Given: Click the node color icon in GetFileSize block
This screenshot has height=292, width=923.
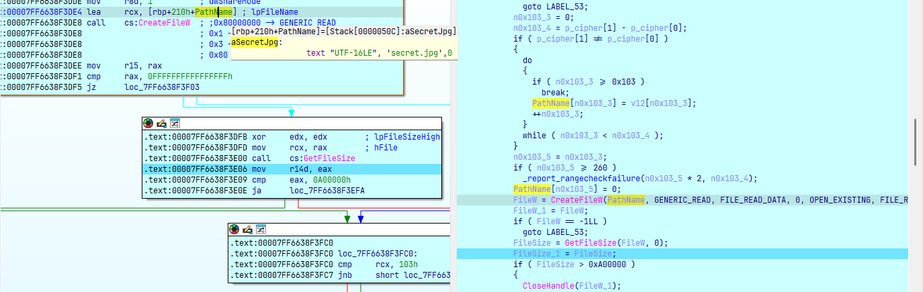Looking at the screenshot, I should (148, 124).
